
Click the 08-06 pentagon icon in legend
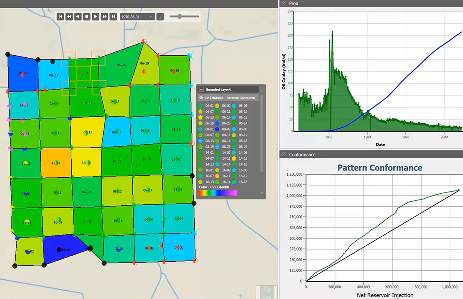pyautogui.click(x=234, y=129)
